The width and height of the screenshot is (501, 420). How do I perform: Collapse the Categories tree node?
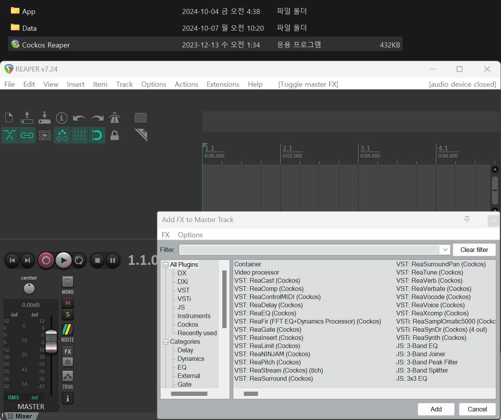tap(165, 342)
